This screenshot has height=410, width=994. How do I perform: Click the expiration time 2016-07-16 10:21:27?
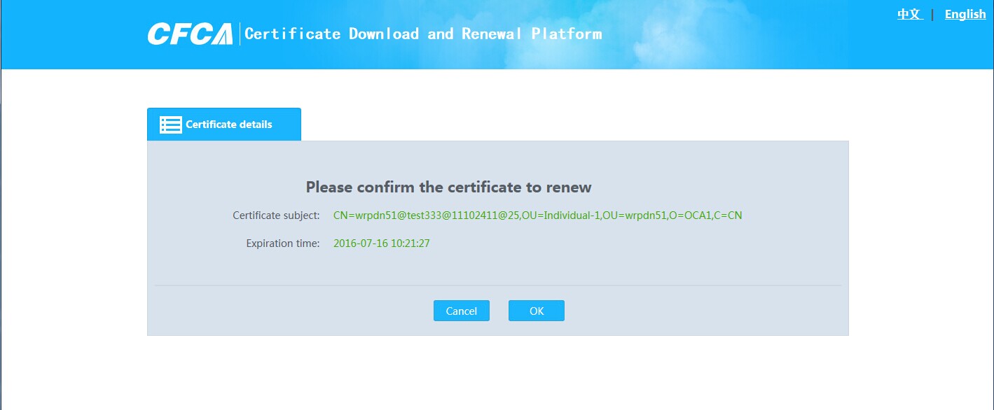coord(382,243)
